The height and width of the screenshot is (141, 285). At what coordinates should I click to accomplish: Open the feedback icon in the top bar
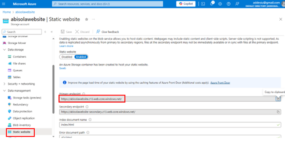[237, 4]
